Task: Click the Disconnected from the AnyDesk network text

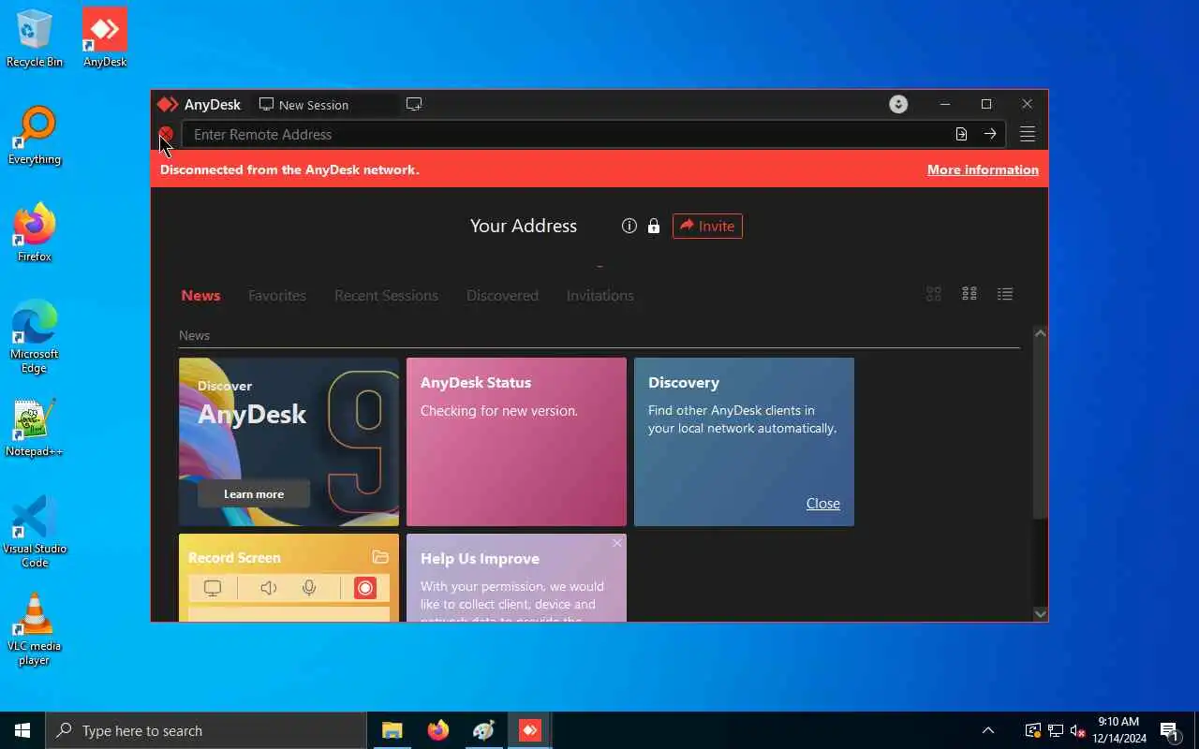Action: pyautogui.click(x=289, y=169)
